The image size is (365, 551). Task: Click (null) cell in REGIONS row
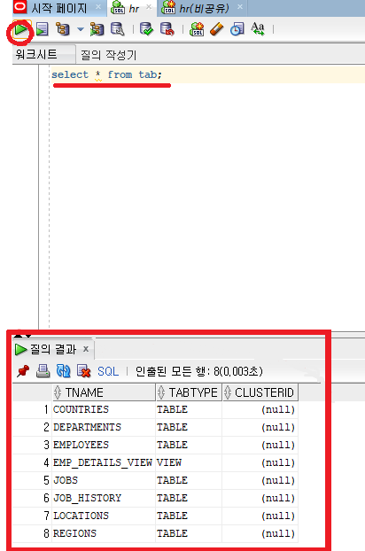point(260,533)
